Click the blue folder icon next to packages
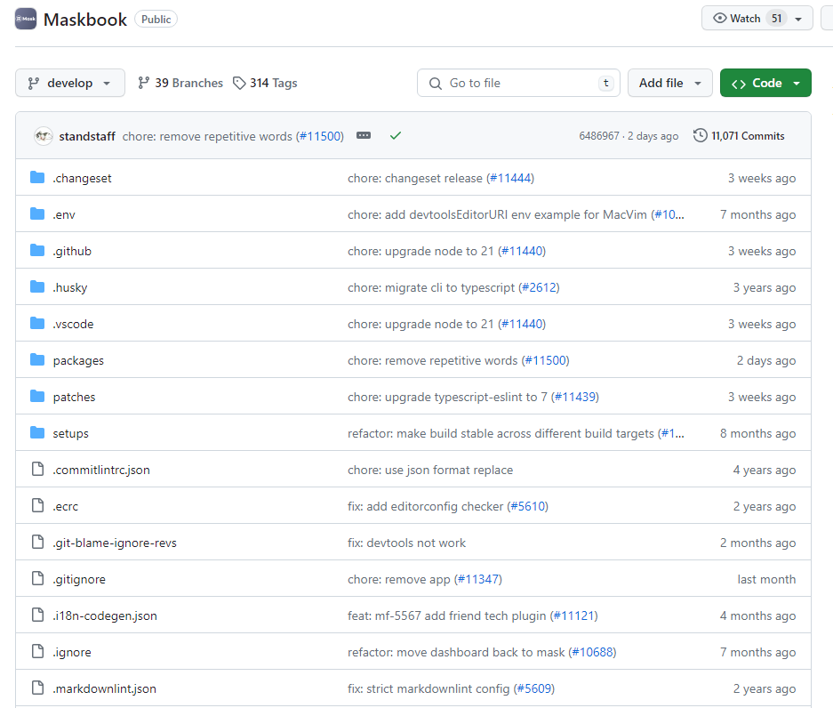 (x=36, y=360)
